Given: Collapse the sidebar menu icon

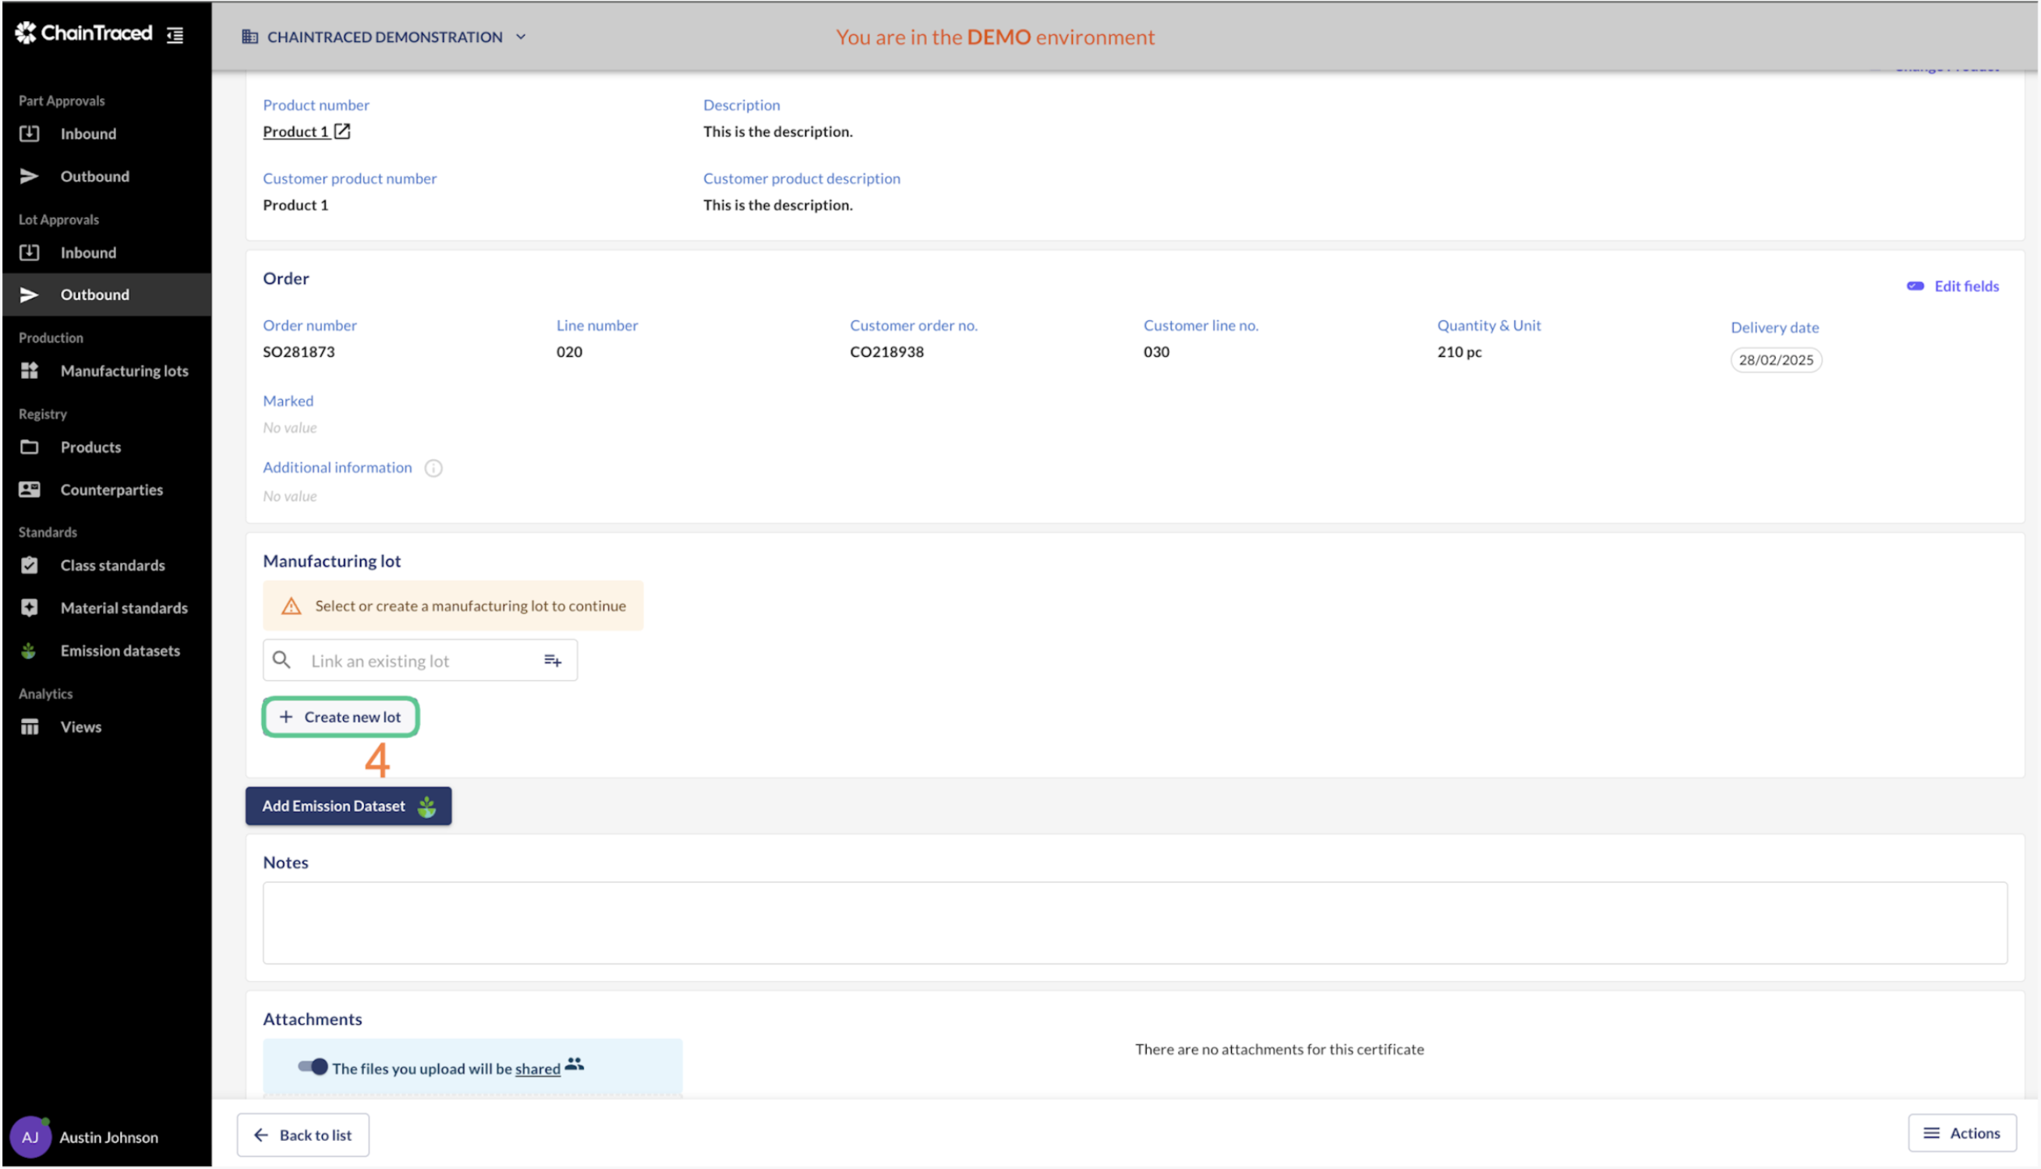Looking at the screenshot, I should 175,34.
